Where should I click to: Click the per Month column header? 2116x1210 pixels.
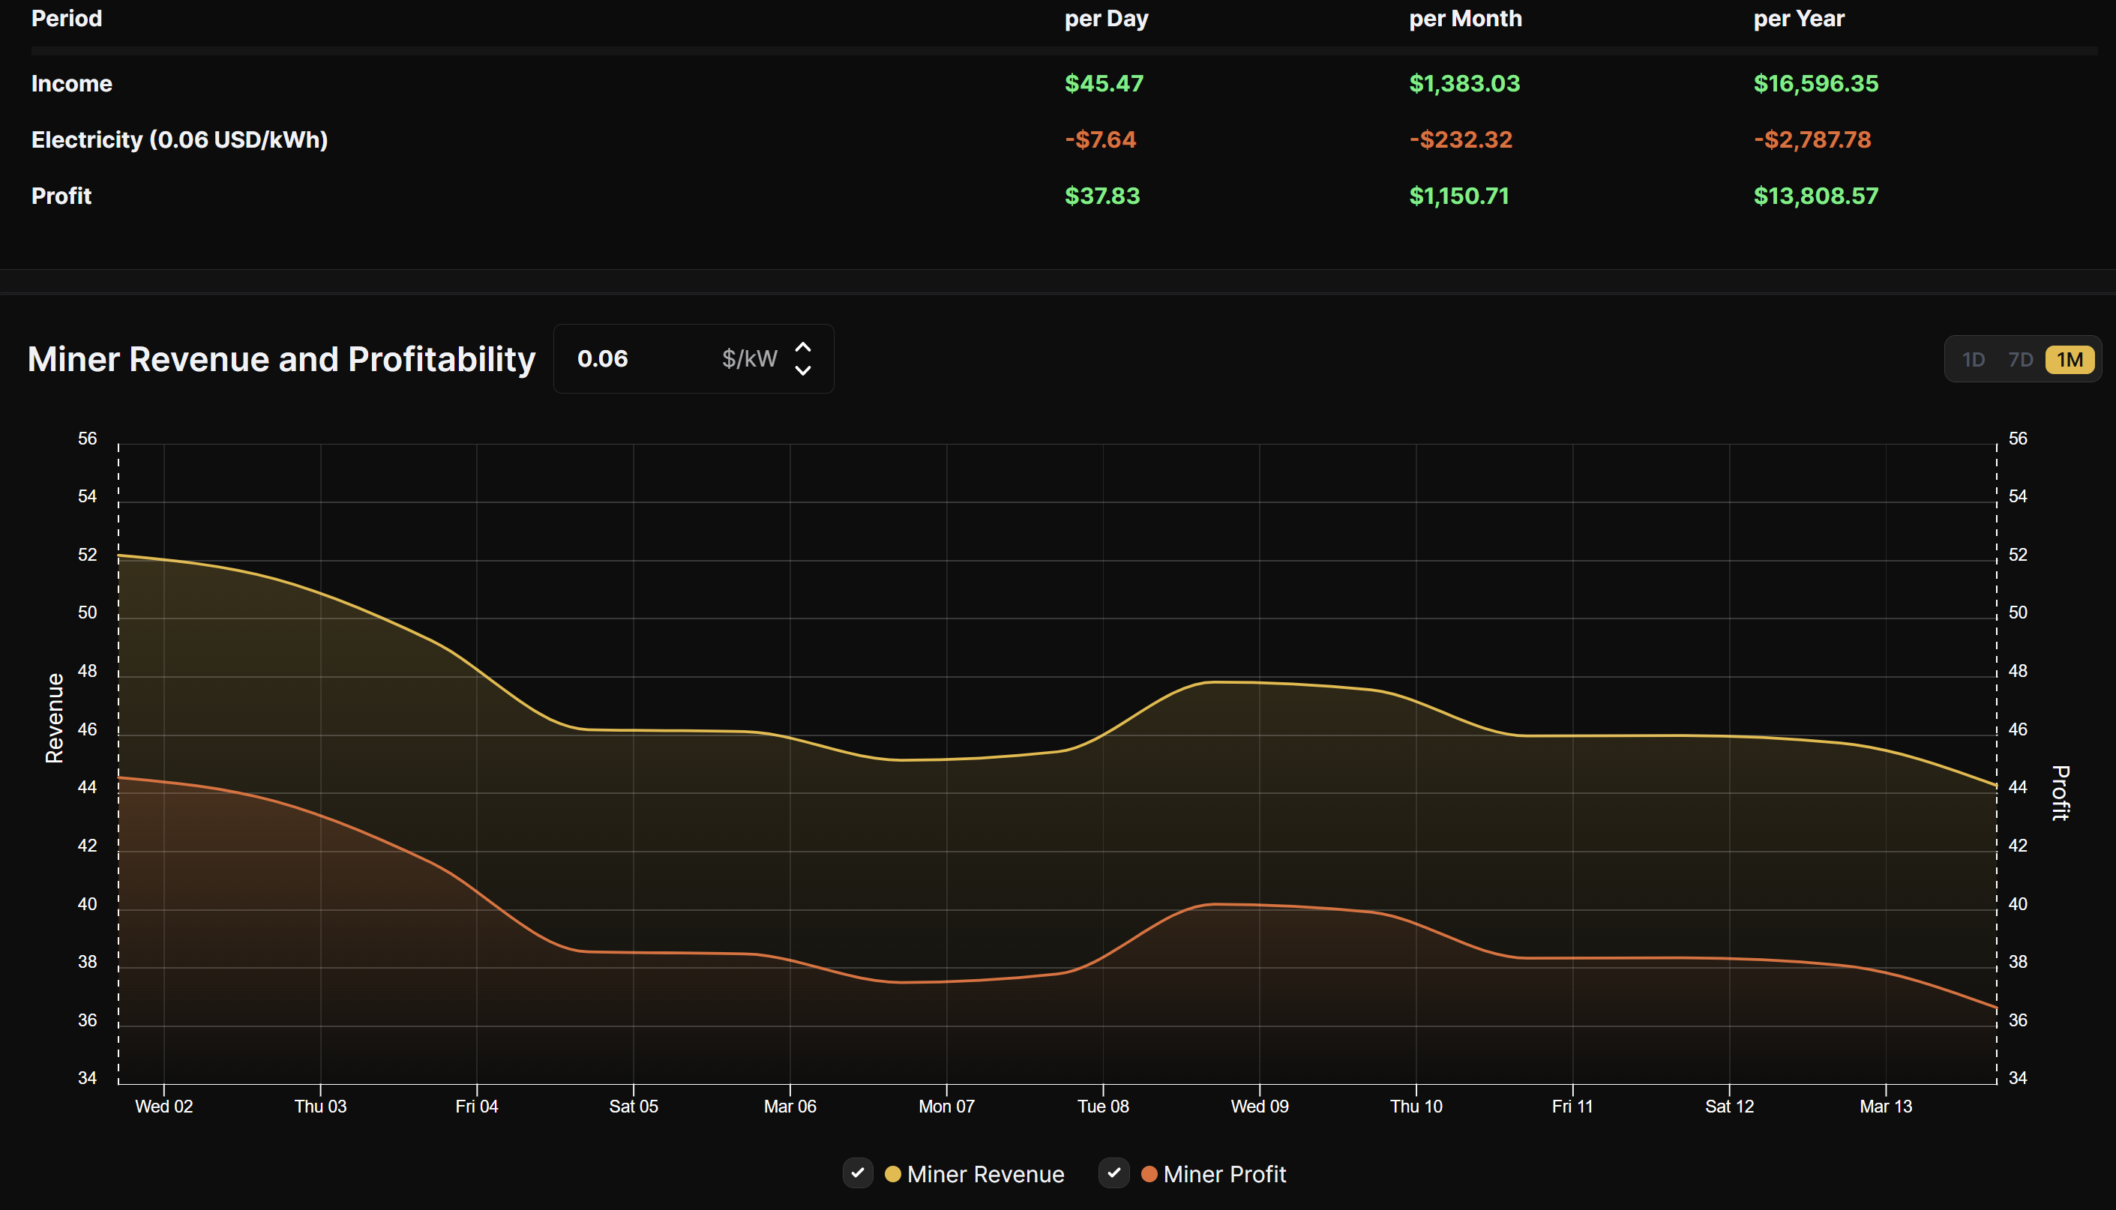pos(1465,18)
